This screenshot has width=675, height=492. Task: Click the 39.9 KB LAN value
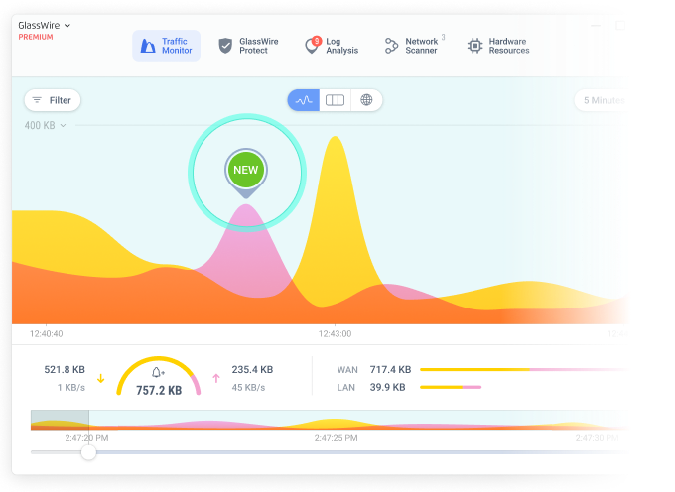[387, 388]
